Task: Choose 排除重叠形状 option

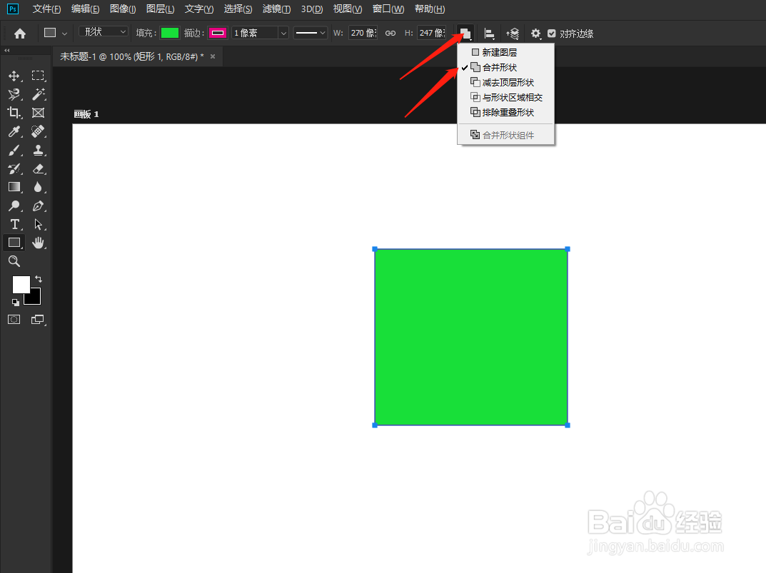Action: click(505, 112)
